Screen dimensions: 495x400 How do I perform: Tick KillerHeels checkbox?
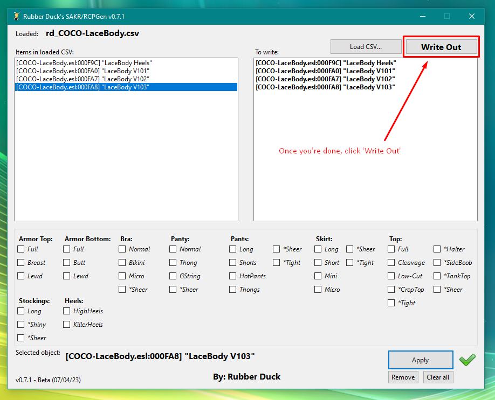67,324
